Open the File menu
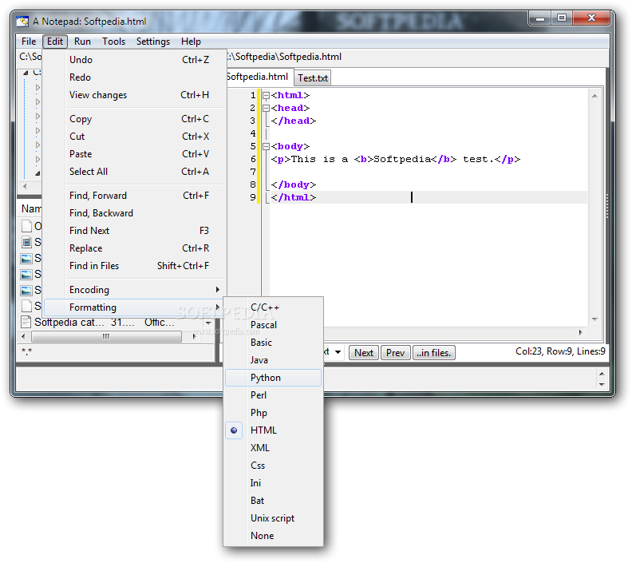 click(x=29, y=42)
